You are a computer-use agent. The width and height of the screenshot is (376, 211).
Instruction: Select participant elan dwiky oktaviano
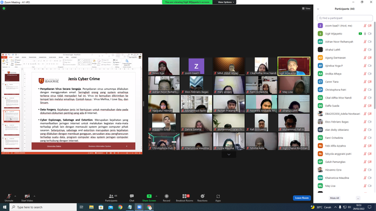coord(345,130)
